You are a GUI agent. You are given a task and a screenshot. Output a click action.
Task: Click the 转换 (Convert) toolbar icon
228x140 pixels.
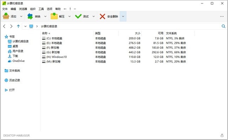(x=31, y=16)
